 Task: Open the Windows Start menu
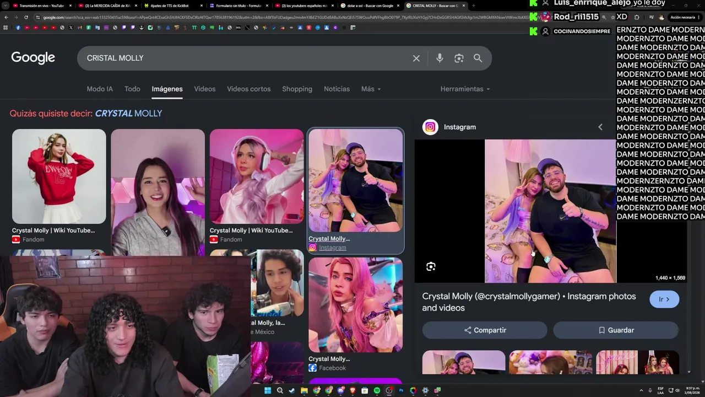[268, 390]
